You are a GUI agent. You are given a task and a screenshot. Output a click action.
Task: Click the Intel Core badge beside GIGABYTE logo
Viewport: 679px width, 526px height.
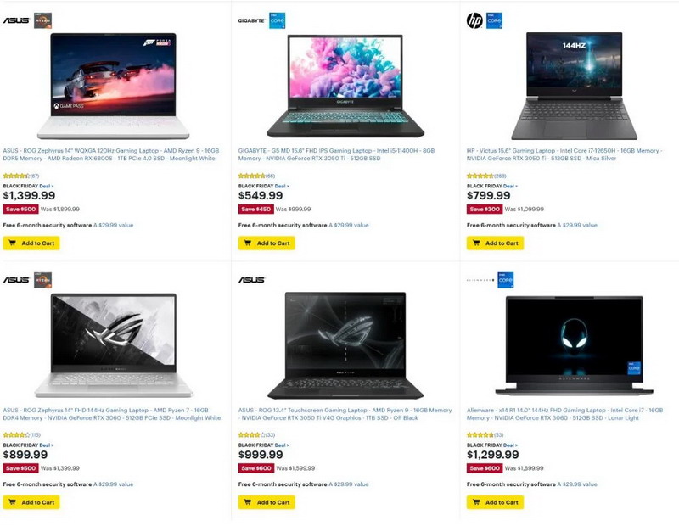click(278, 20)
